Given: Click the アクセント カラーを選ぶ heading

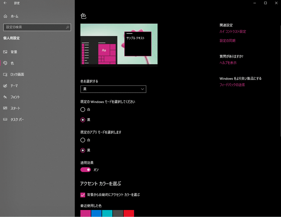Looking at the screenshot, I should tap(100, 184).
